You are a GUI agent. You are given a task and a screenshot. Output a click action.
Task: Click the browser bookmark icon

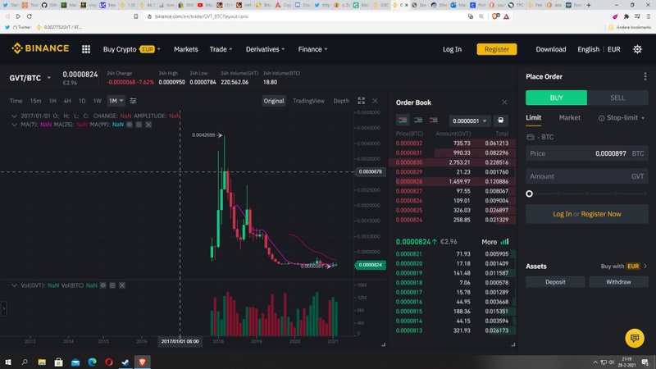[x=136, y=16]
